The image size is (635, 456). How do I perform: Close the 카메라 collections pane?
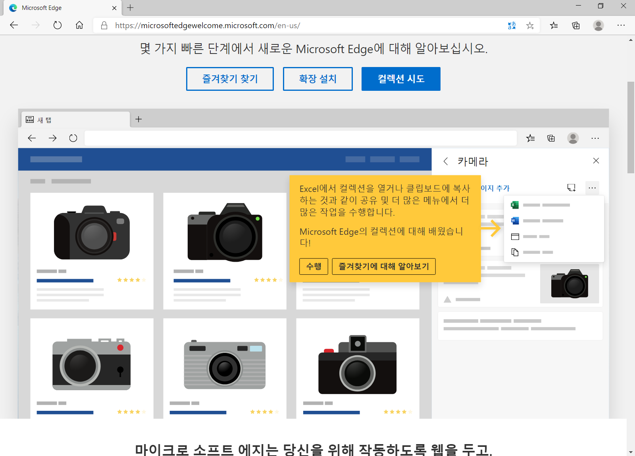point(596,161)
